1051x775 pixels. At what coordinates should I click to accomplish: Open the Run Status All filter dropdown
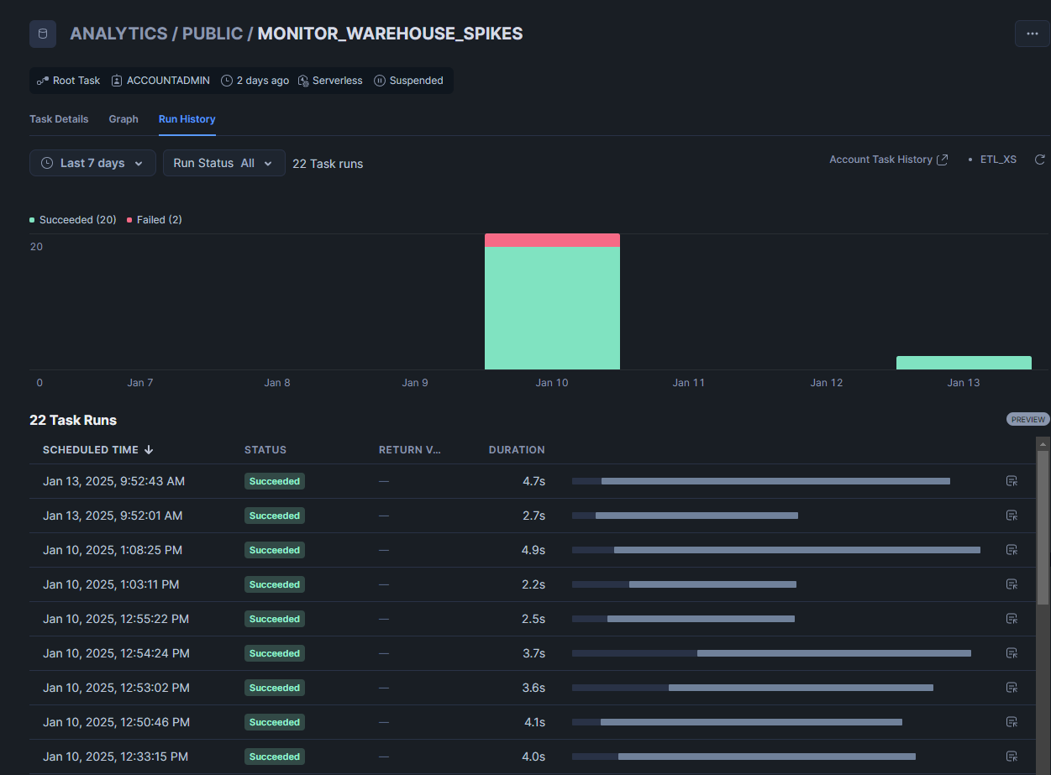[224, 163]
